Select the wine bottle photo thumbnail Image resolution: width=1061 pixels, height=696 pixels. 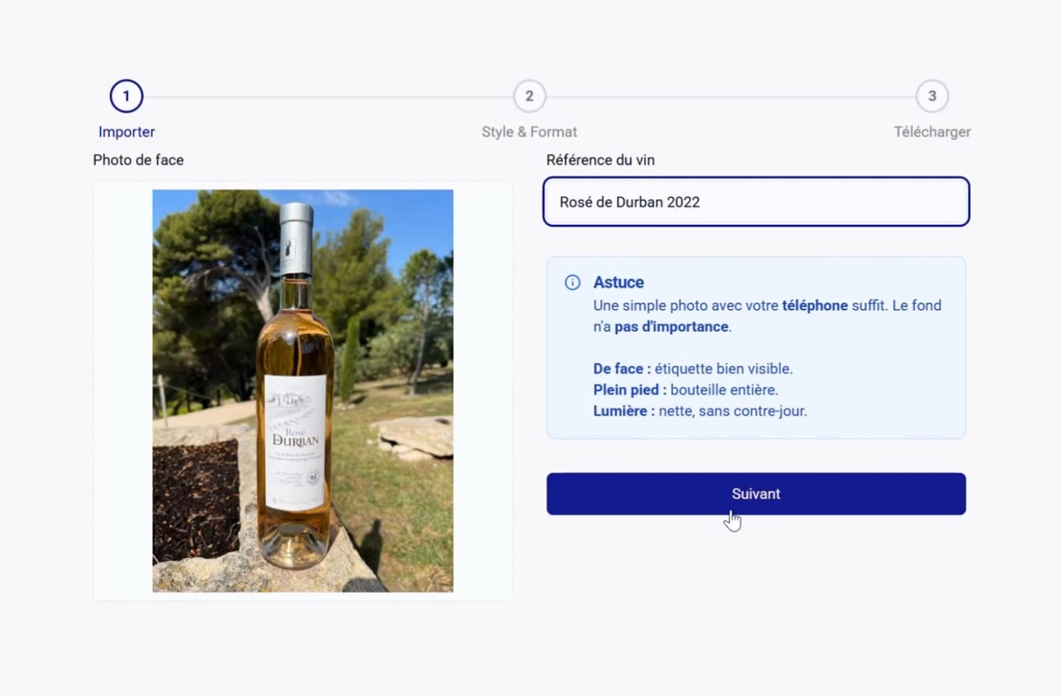[302, 389]
